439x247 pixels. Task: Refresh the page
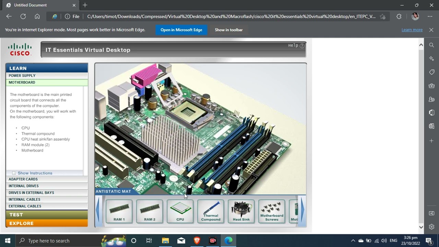(23, 16)
